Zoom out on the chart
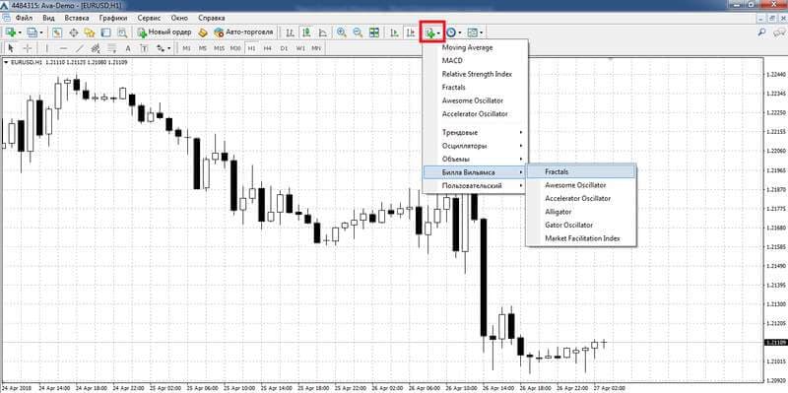This screenshot has height=393, width=788. [358, 33]
